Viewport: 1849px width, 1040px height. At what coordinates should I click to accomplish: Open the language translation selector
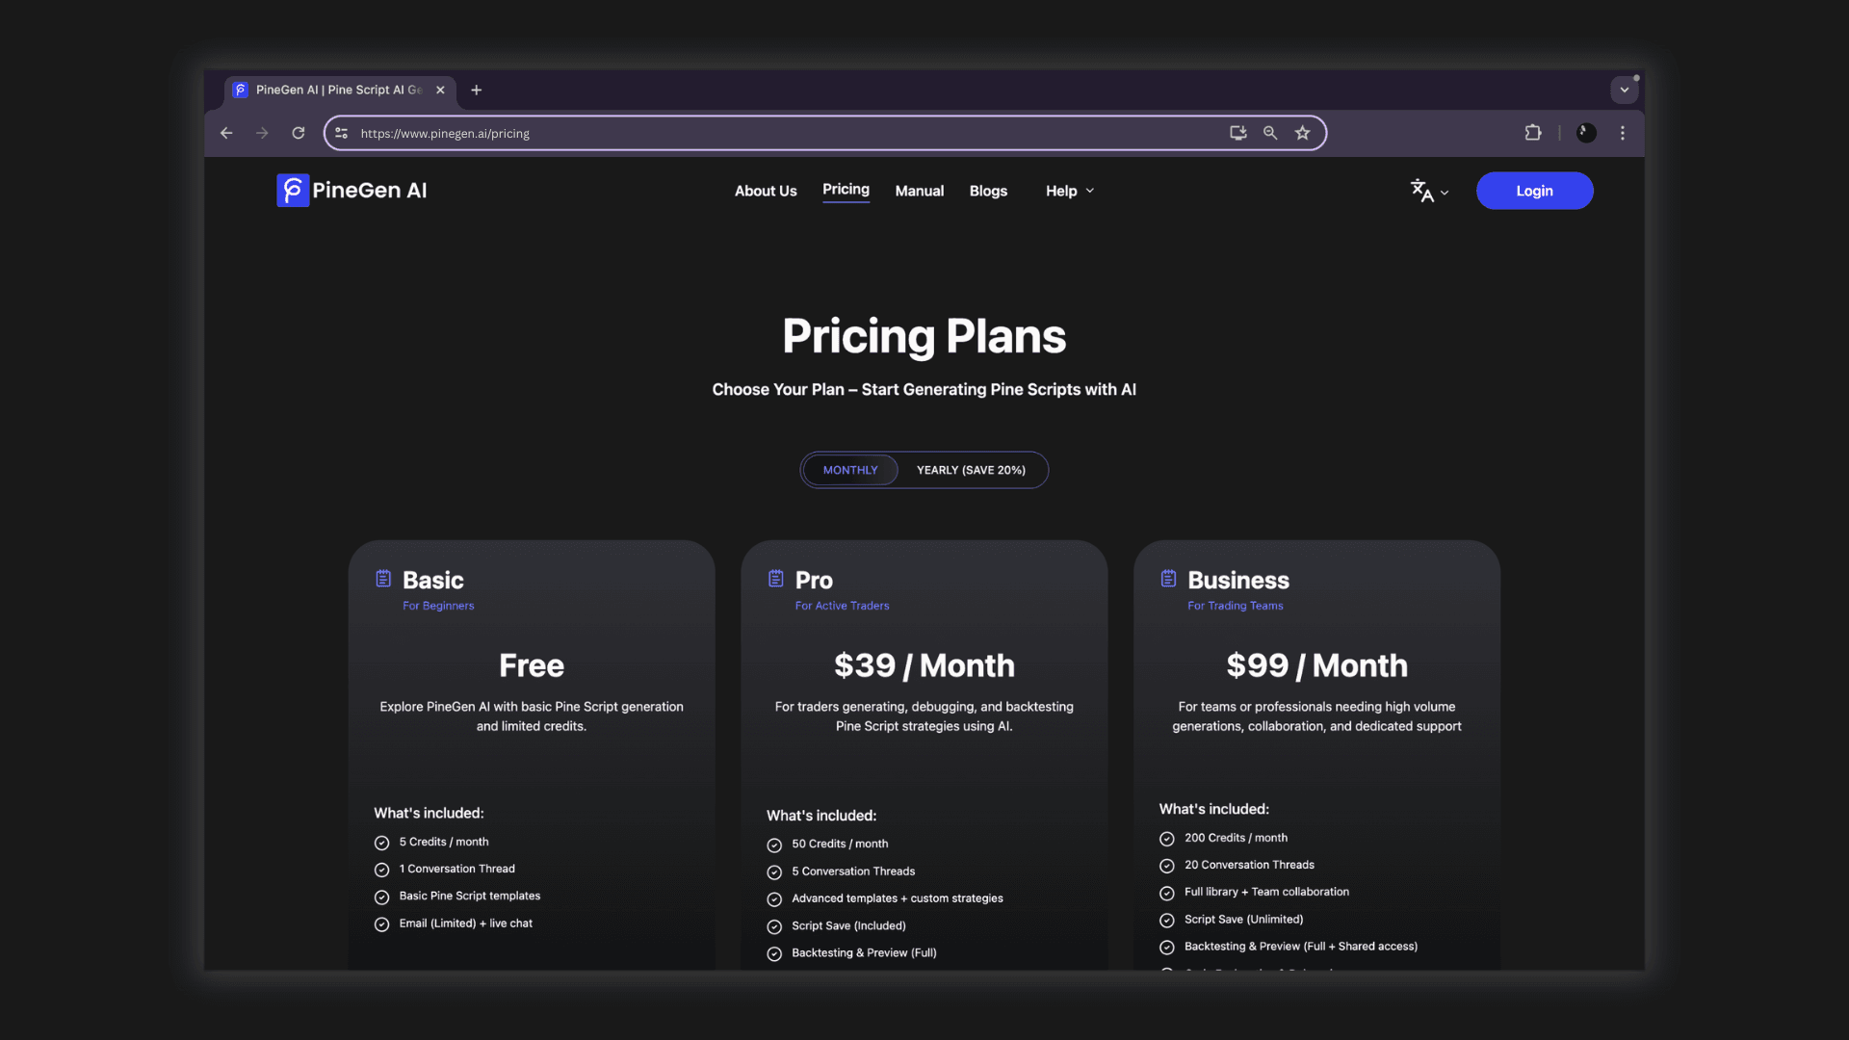click(x=1429, y=191)
